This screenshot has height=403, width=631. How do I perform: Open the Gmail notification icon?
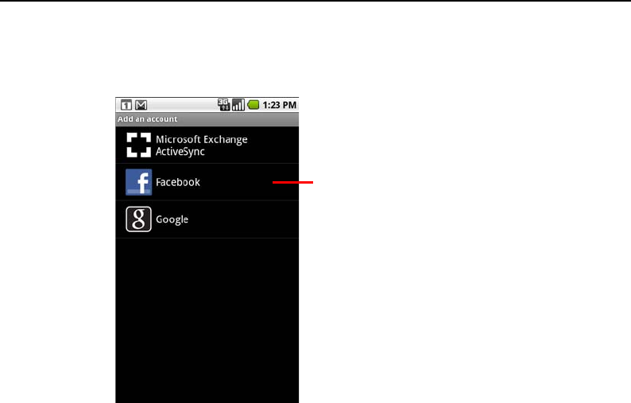click(141, 105)
